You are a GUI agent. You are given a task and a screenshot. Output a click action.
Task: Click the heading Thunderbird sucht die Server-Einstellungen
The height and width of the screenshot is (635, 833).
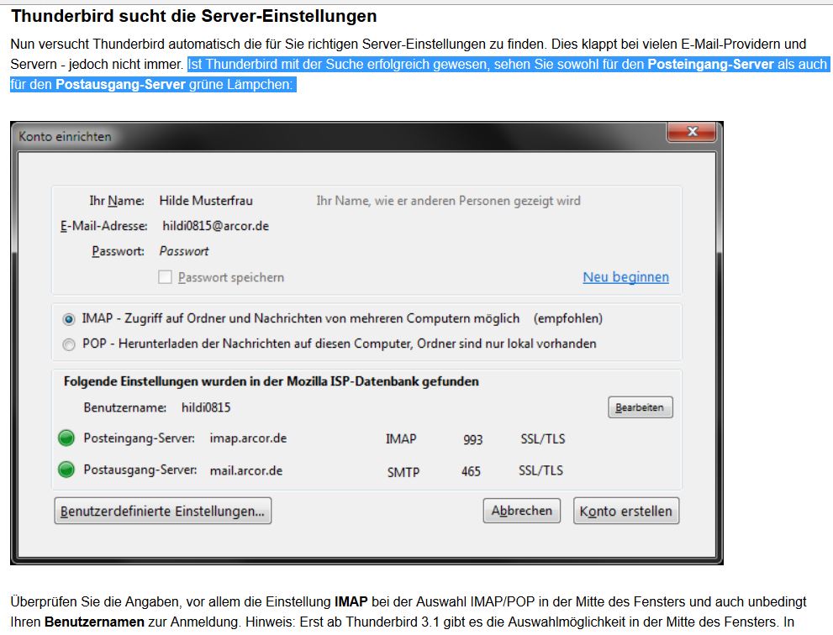(194, 17)
